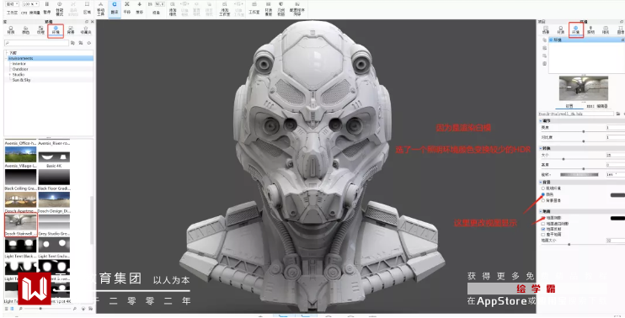Click the library refresh icon beside search
This screenshot has height=318, width=625.
pos(89,43)
